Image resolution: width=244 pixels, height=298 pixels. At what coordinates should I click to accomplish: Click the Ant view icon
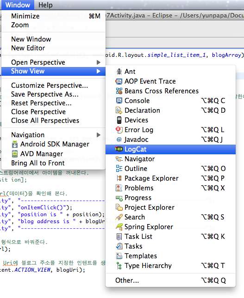click(x=119, y=72)
